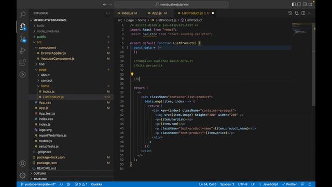Open the Explorer view icon
The width and height of the screenshot is (332, 187).
[x=23, y=26]
